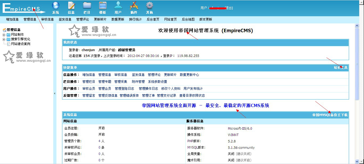Open 管理留言 quick link
Image resolution: width=364 pixels, height=164 pixels.
click(x=89, y=96)
